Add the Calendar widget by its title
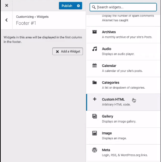This screenshot has height=162, width=161. click(109, 66)
